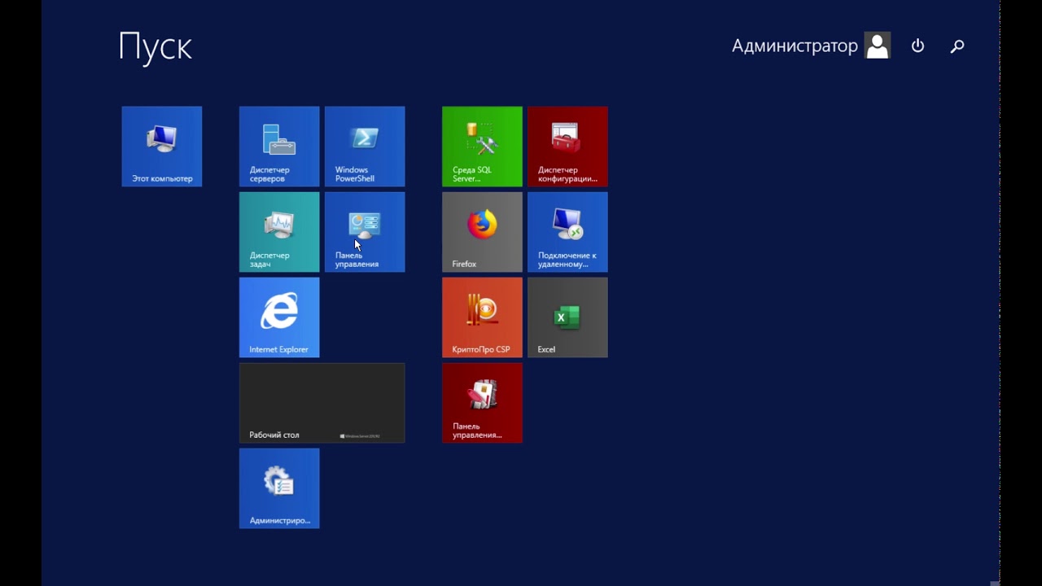The width and height of the screenshot is (1042, 586).
Task: Launch Excel tile
Action: tap(567, 317)
